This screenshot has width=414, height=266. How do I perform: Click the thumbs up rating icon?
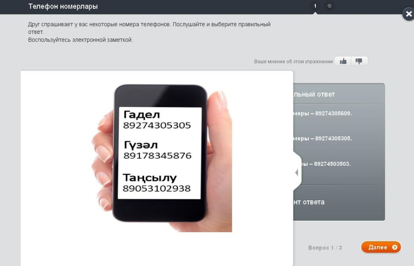point(343,61)
